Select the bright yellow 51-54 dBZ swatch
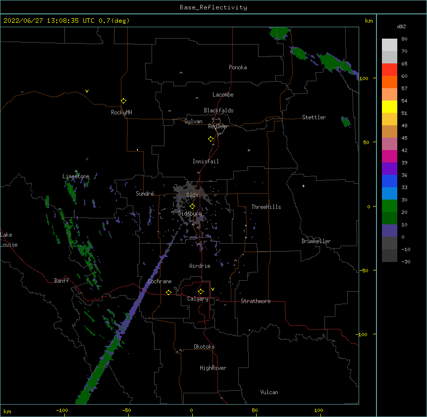The height and width of the screenshot is (417, 427). pos(389,106)
